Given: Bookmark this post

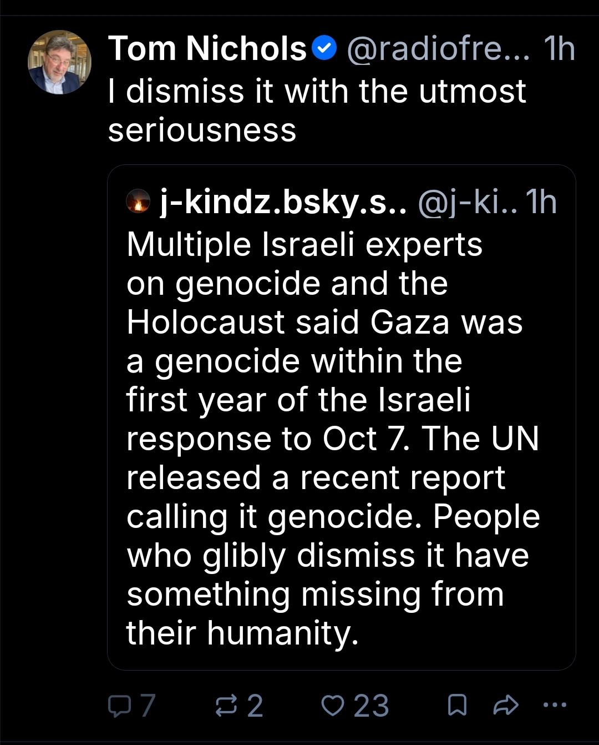Looking at the screenshot, I should (457, 706).
